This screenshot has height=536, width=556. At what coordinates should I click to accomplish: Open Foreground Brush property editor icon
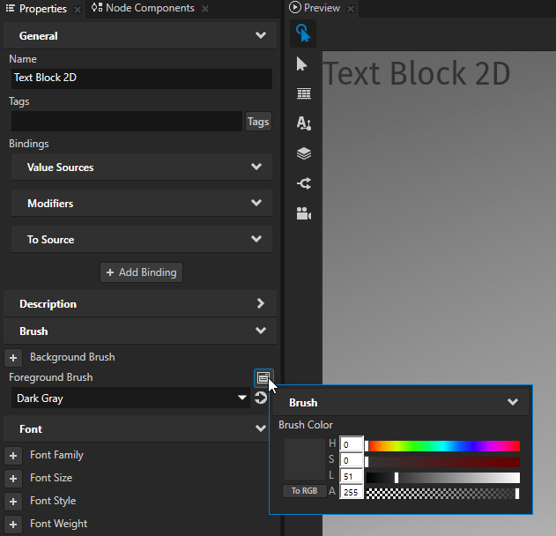(263, 378)
